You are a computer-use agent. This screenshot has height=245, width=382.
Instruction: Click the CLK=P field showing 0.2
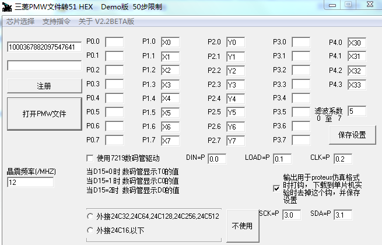(x=343, y=159)
